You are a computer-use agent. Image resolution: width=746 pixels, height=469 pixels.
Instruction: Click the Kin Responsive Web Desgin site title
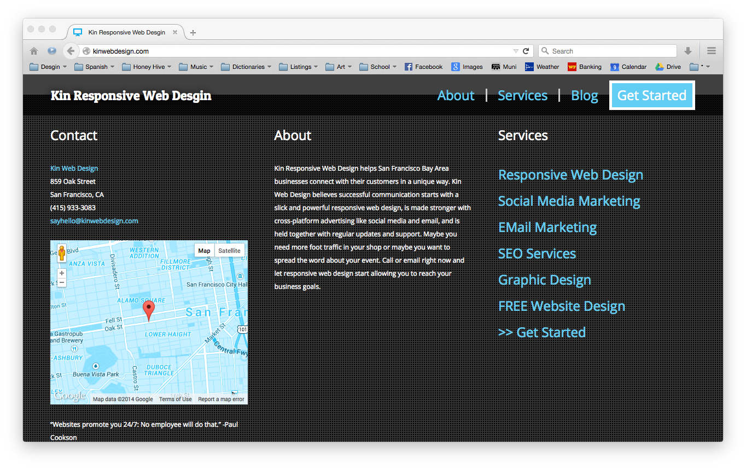(131, 96)
